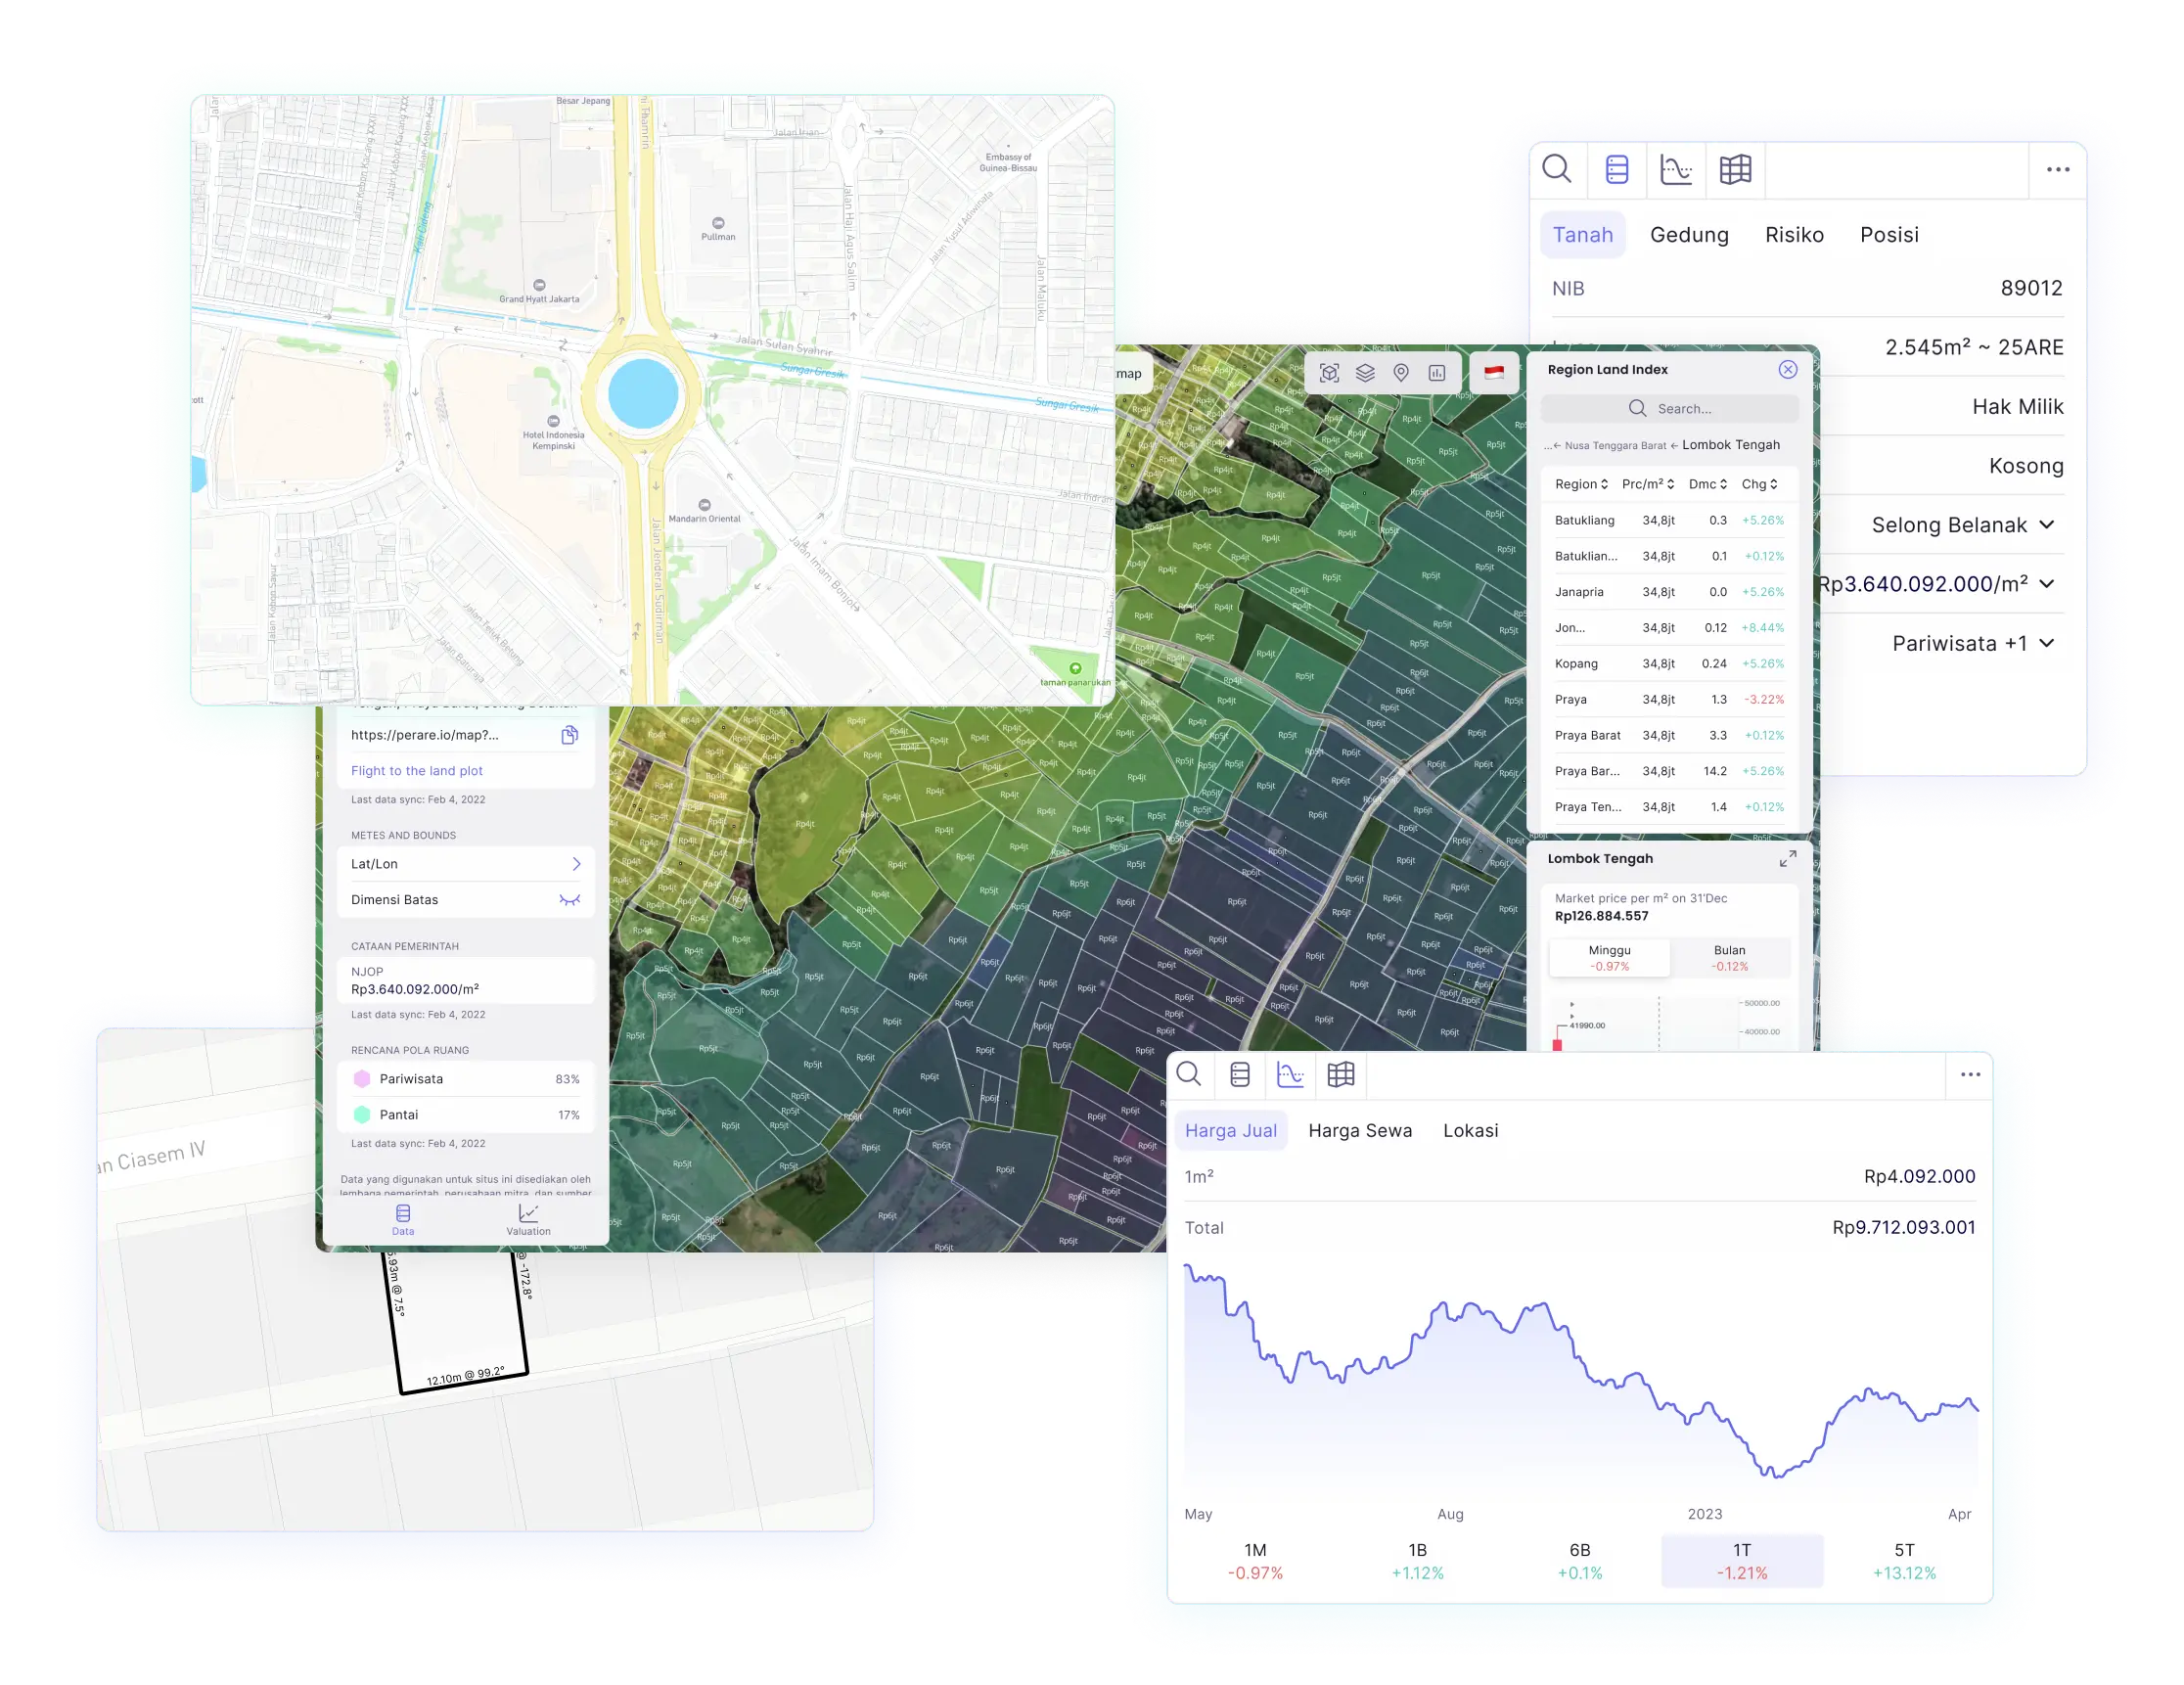Open the Harga Sewa tab
Viewport: 2184px width, 1685px height.
[x=1359, y=1130]
